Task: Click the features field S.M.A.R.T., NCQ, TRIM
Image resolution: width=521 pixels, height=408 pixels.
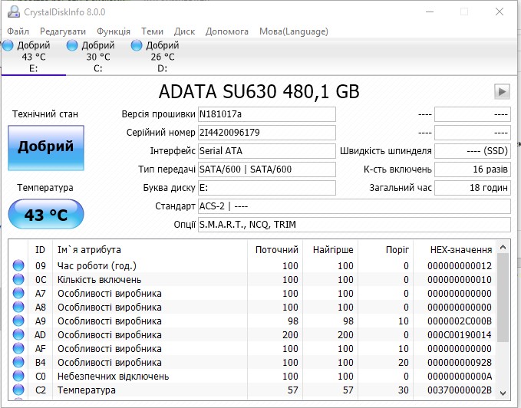Action: click(x=354, y=225)
